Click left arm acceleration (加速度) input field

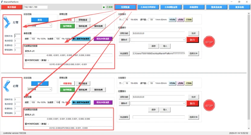(x=58, y=39)
